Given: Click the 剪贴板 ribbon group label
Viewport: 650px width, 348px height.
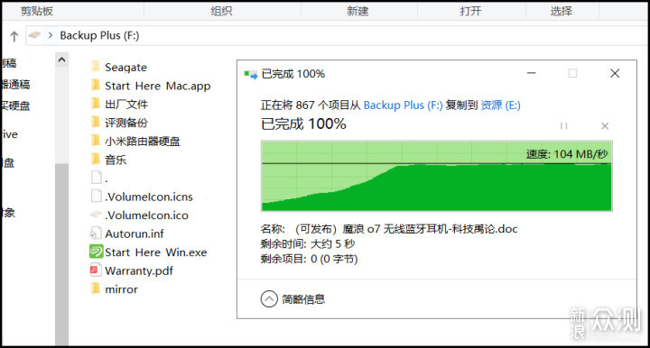Looking at the screenshot, I should click(x=37, y=11).
